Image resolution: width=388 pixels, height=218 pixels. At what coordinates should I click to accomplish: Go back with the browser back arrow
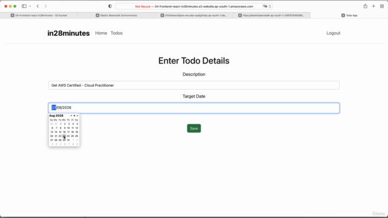coord(38,6)
